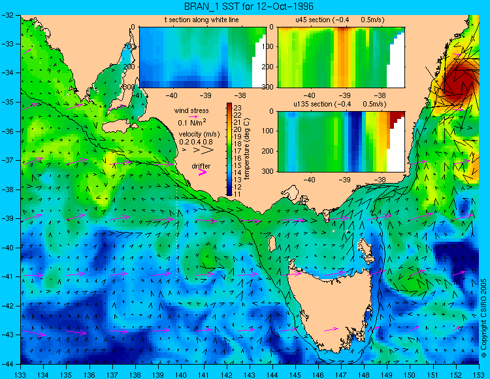Image resolution: width=490 pixels, height=379 pixels.
Task: Click the '11' value on the color bar
Action: [238, 194]
